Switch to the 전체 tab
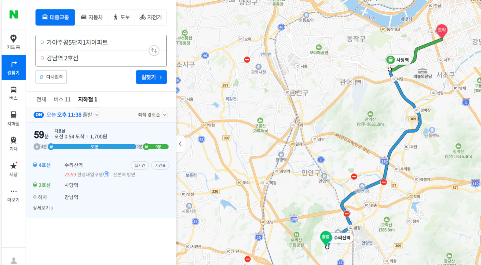481x265 pixels. click(x=41, y=99)
